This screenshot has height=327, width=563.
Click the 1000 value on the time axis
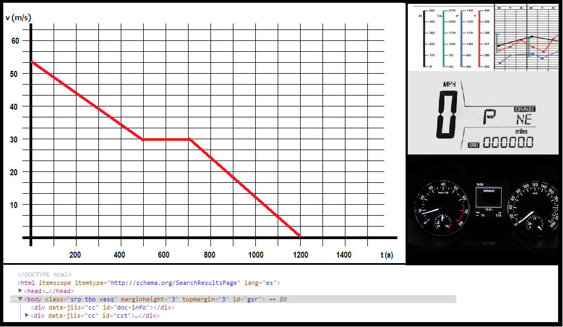[256, 255]
